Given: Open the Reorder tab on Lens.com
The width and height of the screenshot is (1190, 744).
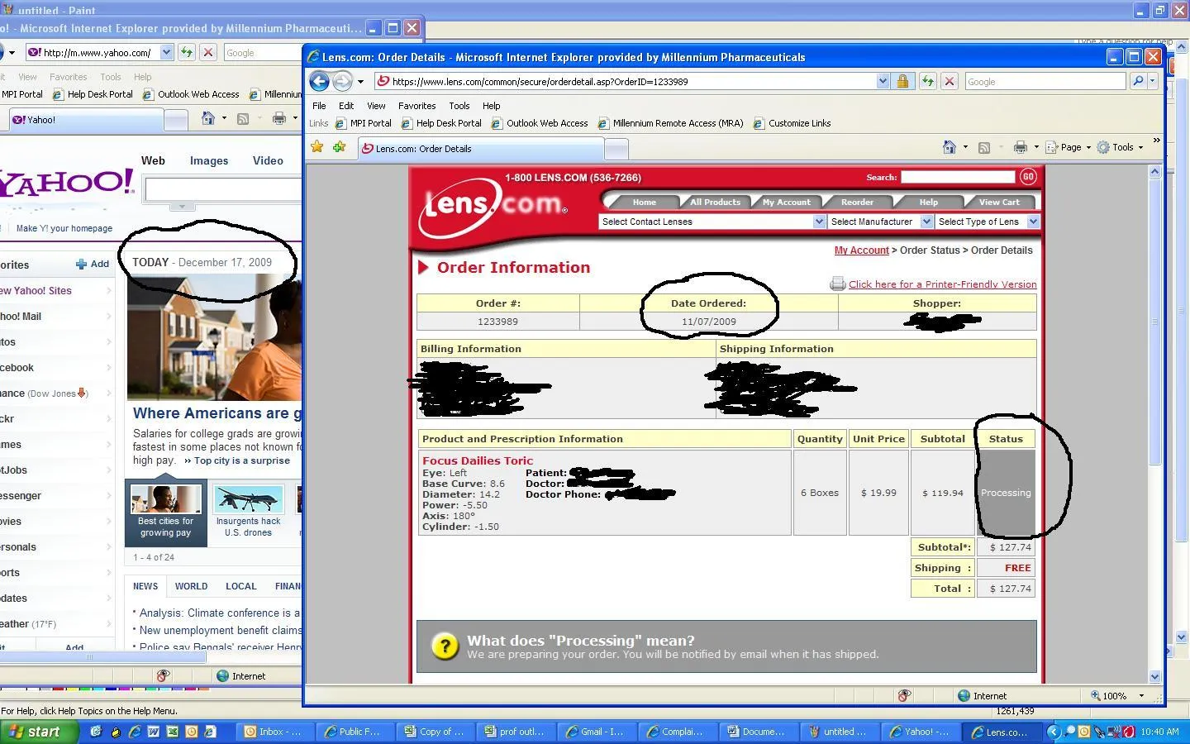Looking at the screenshot, I should [x=857, y=202].
